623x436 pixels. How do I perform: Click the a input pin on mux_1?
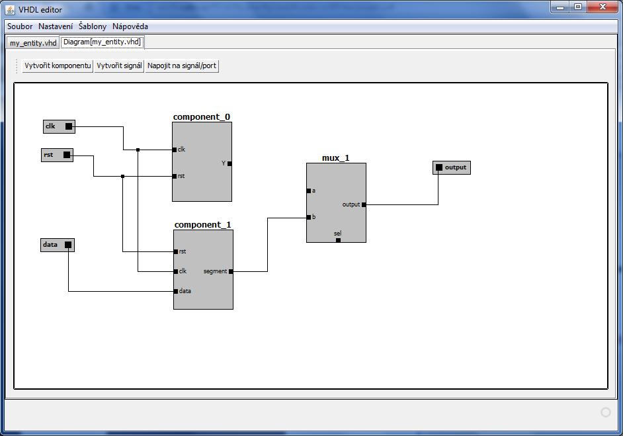click(309, 191)
